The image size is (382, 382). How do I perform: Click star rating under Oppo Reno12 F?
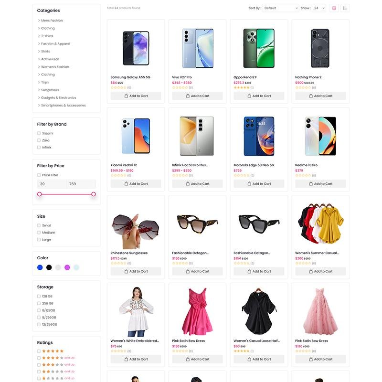242,87
